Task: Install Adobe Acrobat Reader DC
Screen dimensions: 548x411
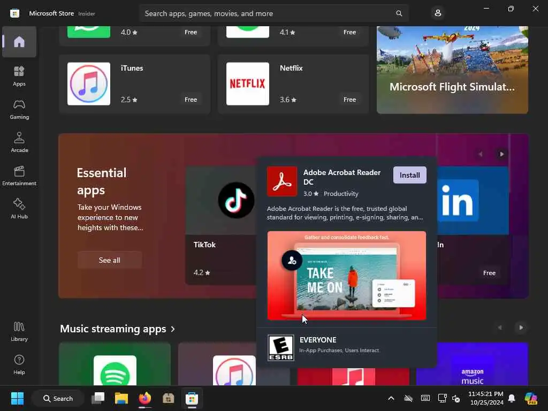Action: pyautogui.click(x=409, y=175)
